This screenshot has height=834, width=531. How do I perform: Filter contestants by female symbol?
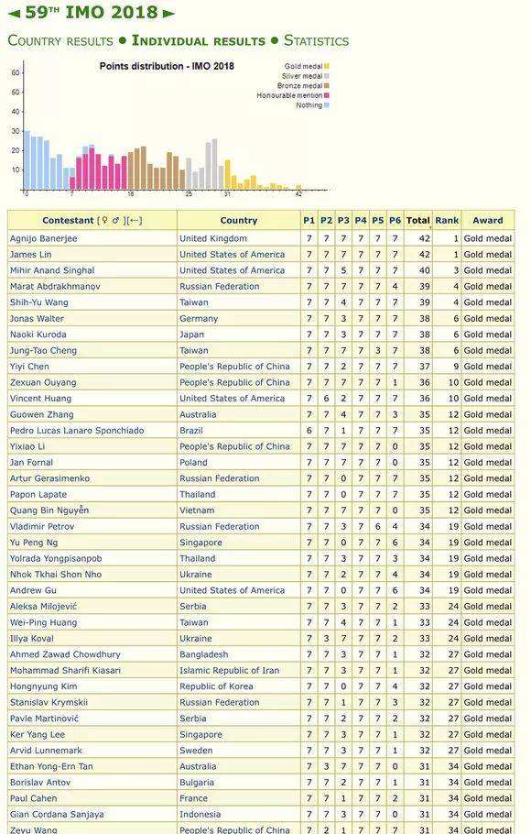tap(104, 220)
